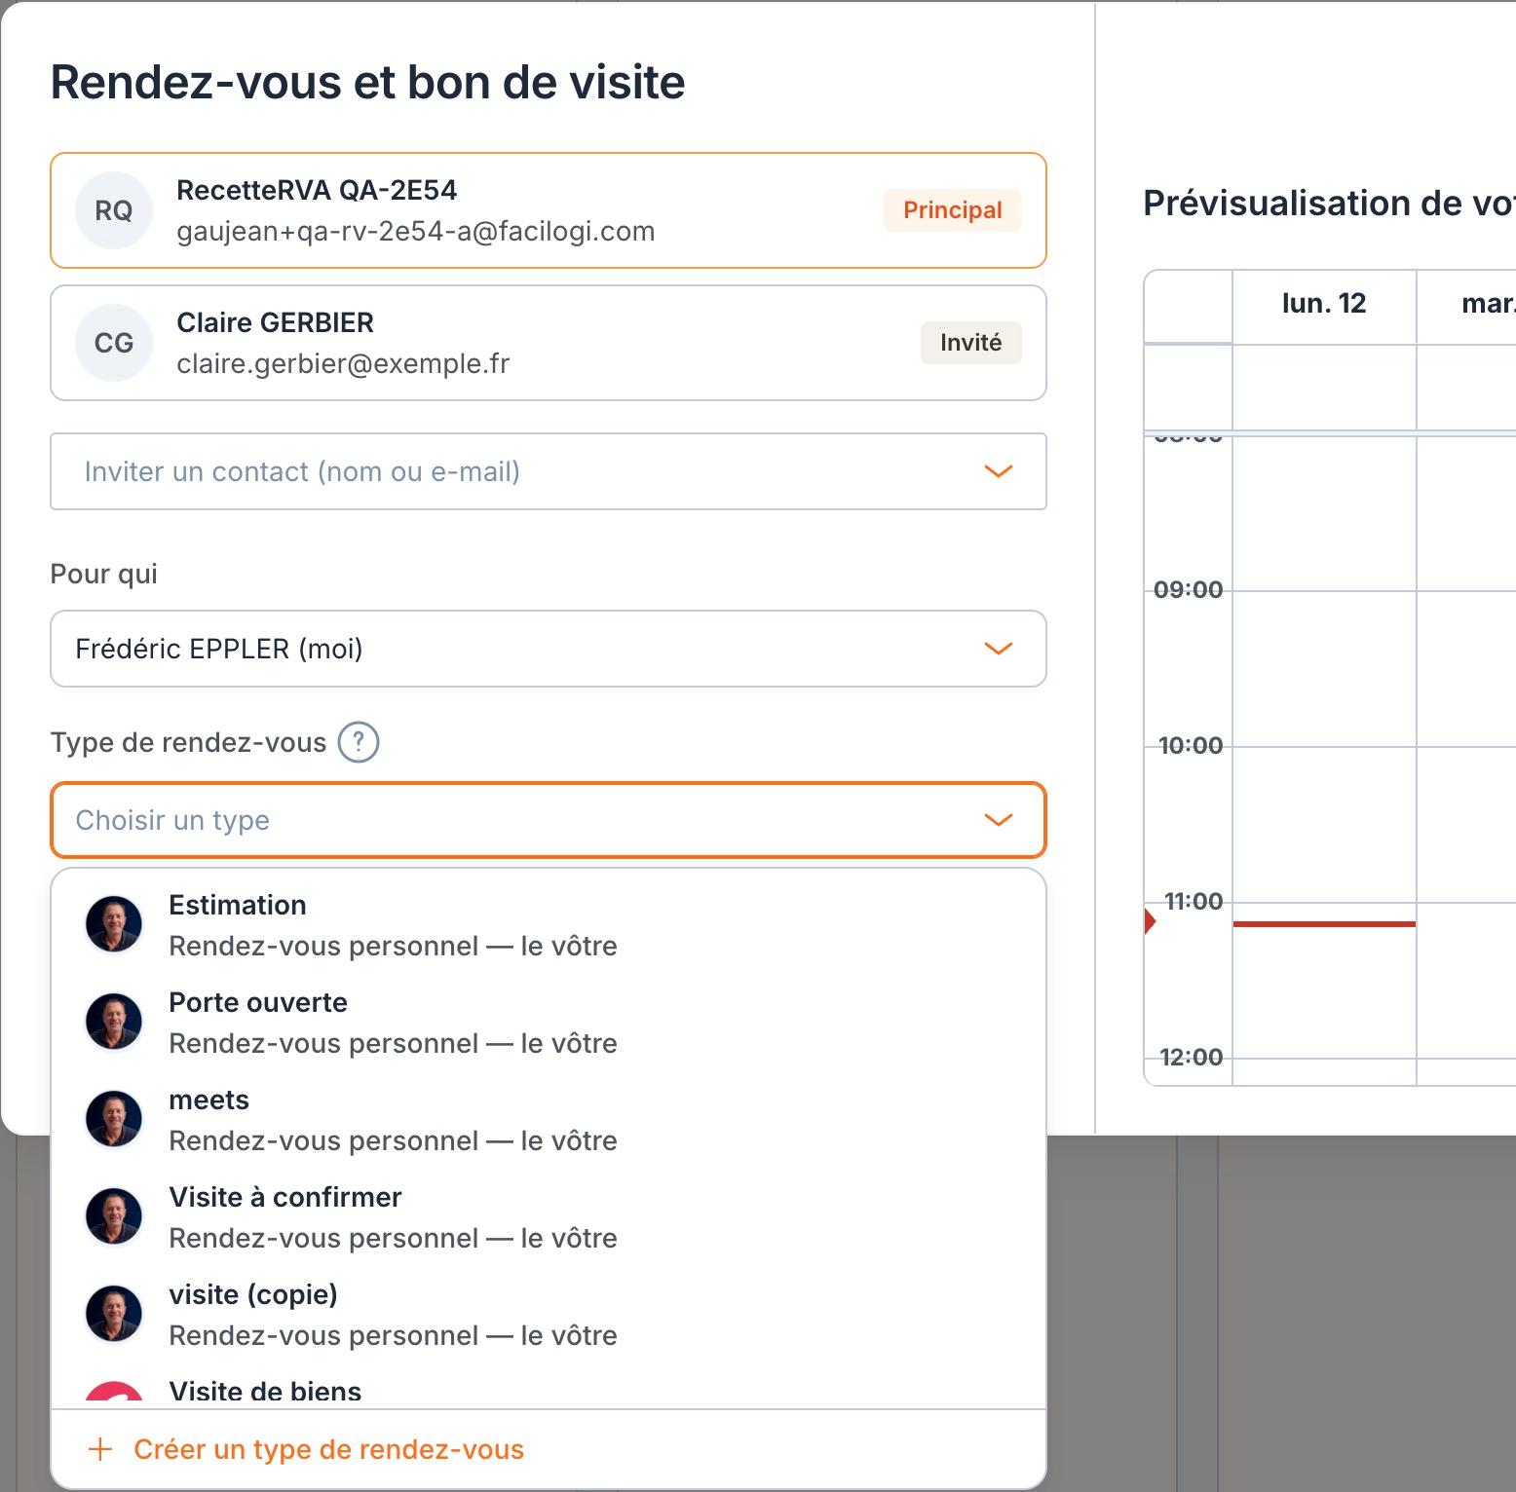Click the profile photo beside visite (copie)
Screen dimensions: 1516x1492
(114, 1314)
